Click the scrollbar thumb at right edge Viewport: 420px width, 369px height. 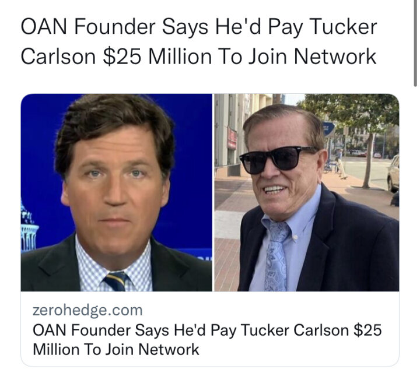(x=415, y=43)
